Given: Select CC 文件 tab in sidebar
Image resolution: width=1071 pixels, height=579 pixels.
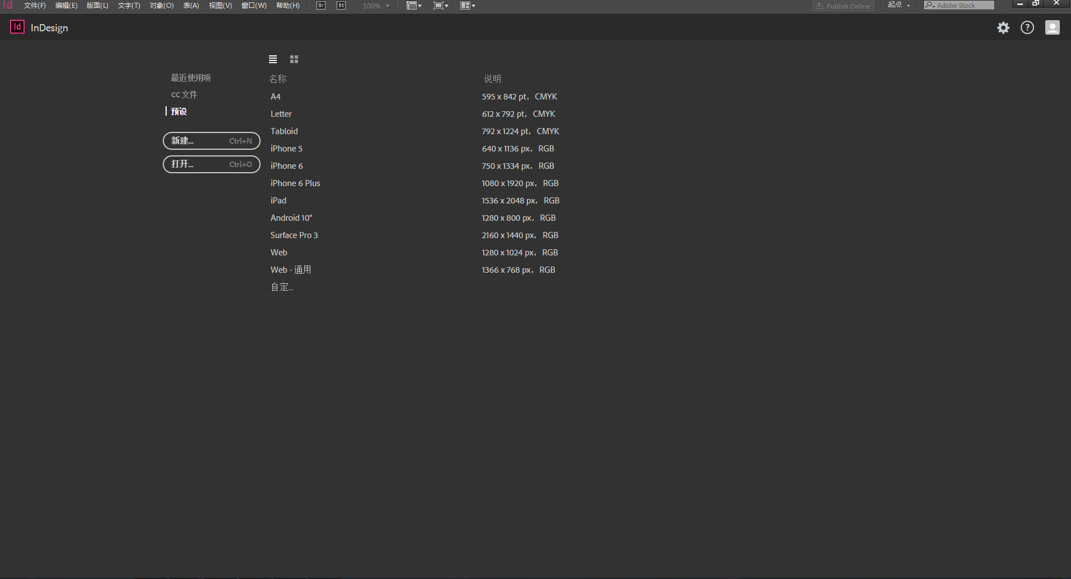Looking at the screenshot, I should pos(184,94).
